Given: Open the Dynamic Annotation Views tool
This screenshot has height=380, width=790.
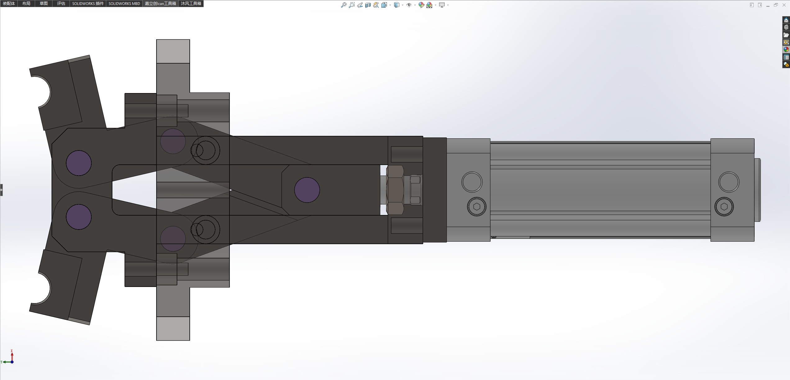Looking at the screenshot, I should click(376, 5).
